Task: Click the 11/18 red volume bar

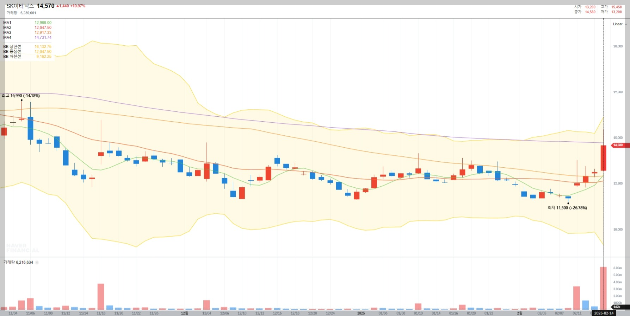Action: pyautogui.click(x=101, y=297)
